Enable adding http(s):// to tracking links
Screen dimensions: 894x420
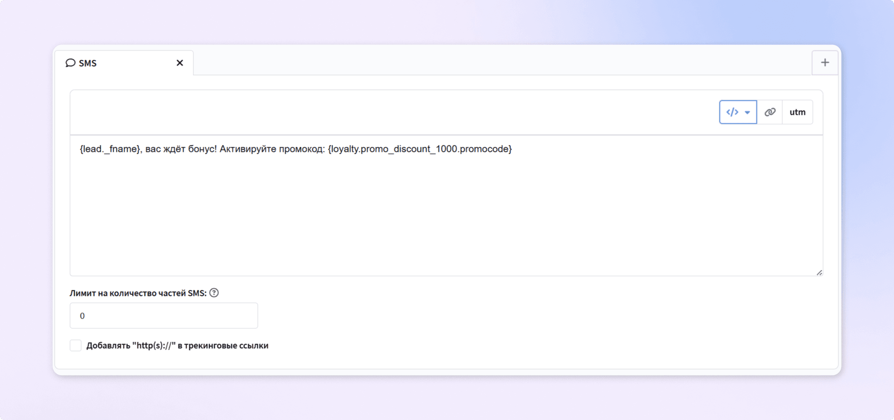click(76, 345)
